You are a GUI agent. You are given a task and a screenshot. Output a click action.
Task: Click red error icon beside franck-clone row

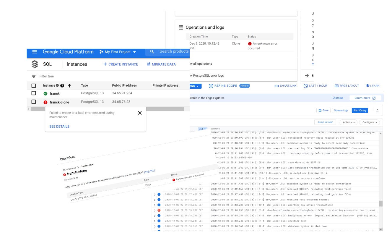[x=45, y=102]
